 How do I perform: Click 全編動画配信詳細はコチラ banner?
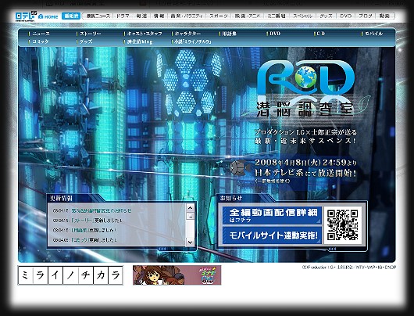[x=272, y=215]
